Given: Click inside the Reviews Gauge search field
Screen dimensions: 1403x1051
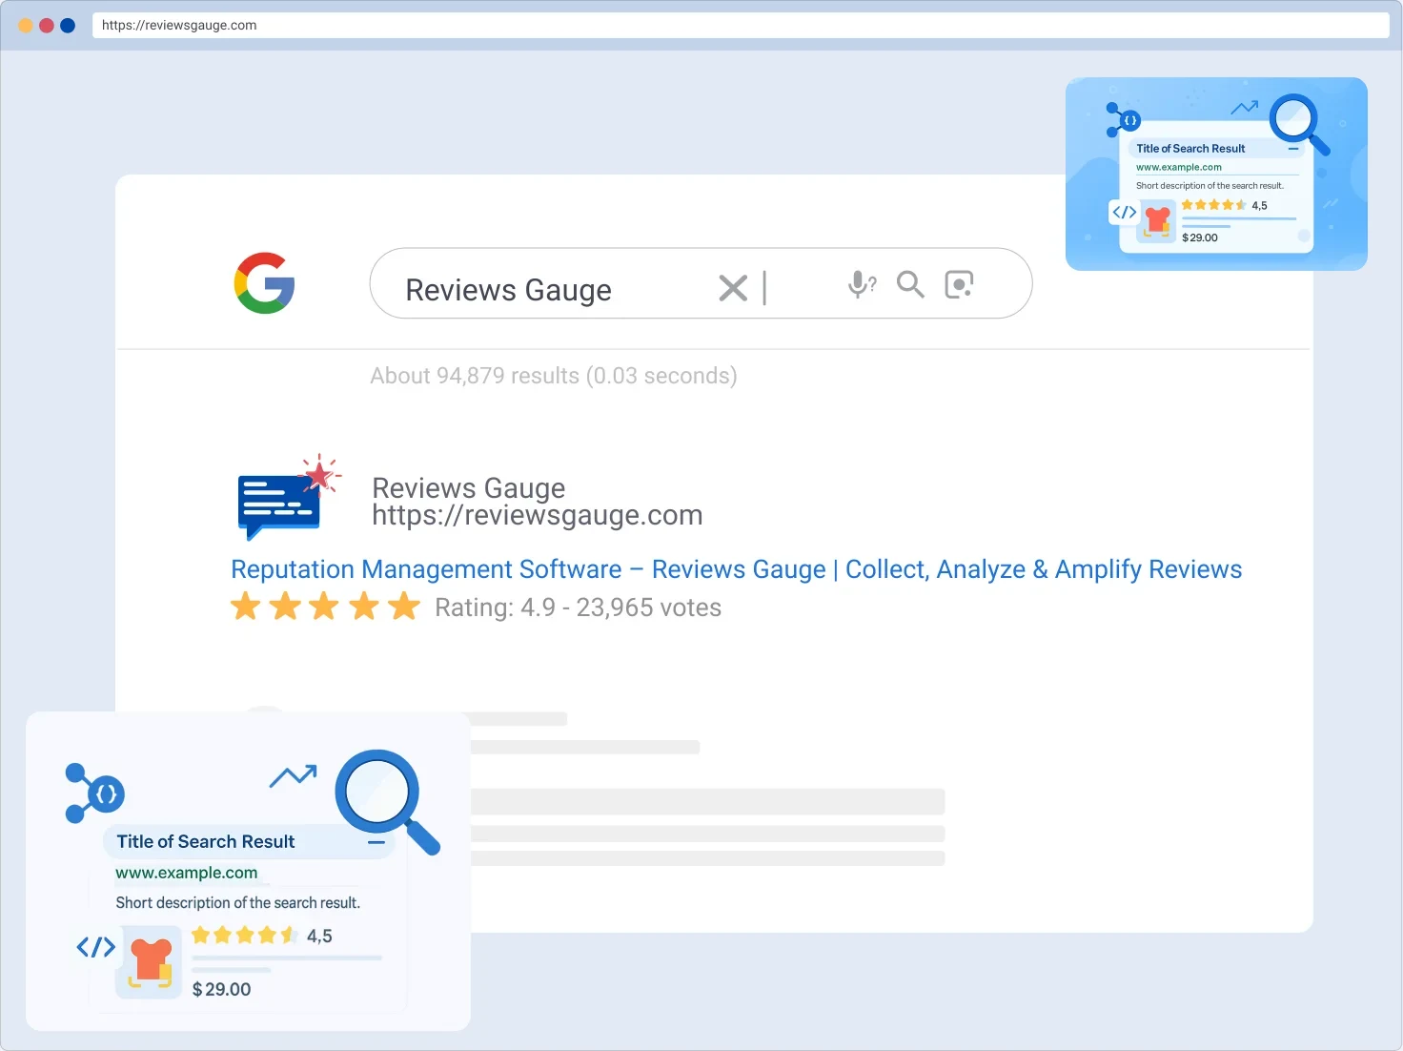Looking at the screenshot, I should 701,283.
